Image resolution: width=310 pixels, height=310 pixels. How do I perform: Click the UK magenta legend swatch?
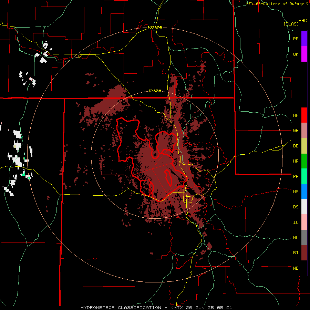click(304, 54)
